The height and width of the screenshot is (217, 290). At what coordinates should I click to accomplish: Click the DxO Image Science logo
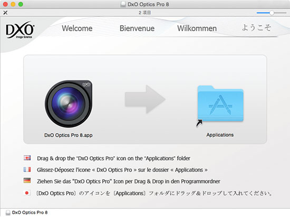point(20,30)
